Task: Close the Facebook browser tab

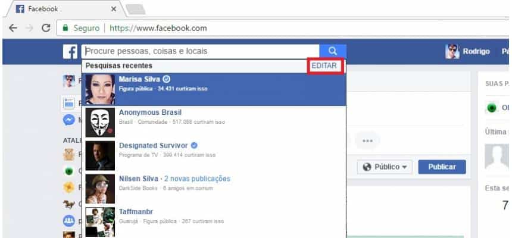Action: [x=113, y=9]
